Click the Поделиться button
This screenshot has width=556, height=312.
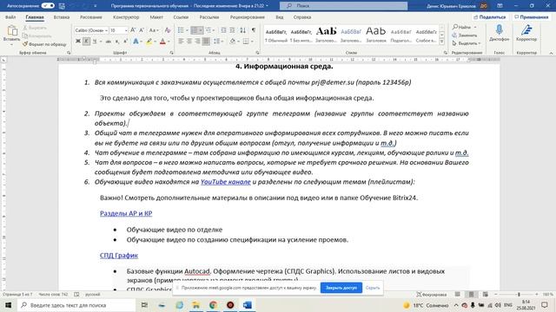pos(490,17)
